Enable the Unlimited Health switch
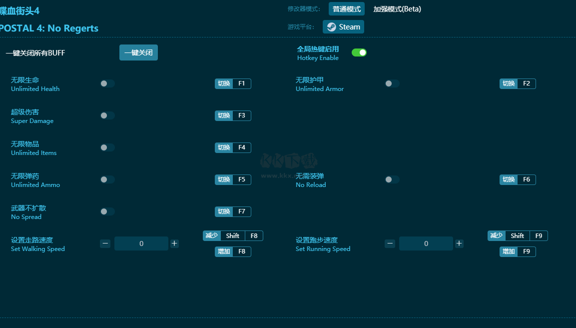This screenshot has height=328, width=576. click(107, 83)
